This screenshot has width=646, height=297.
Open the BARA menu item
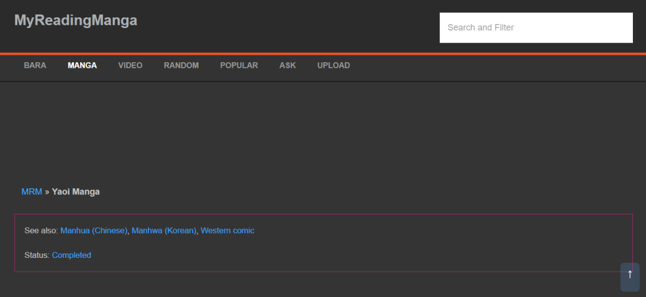pyautogui.click(x=35, y=65)
